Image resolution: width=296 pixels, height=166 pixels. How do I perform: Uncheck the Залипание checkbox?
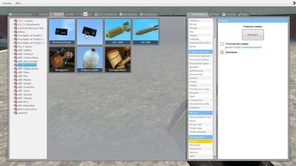click(222, 52)
